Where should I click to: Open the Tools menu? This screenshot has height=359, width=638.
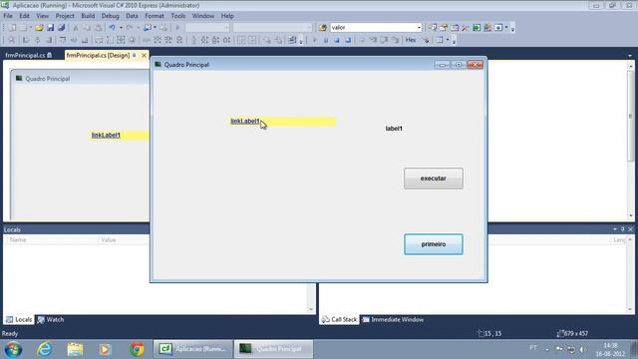[x=177, y=16]
